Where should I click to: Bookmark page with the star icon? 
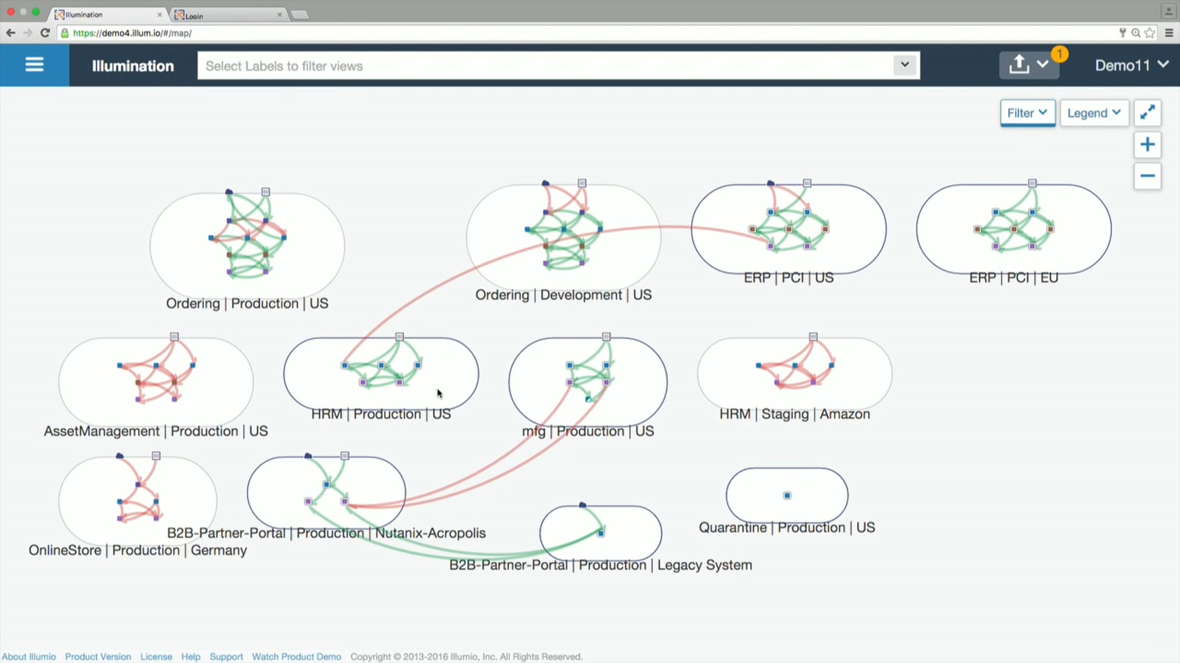pyautogui.click(x=1150, y=33)
